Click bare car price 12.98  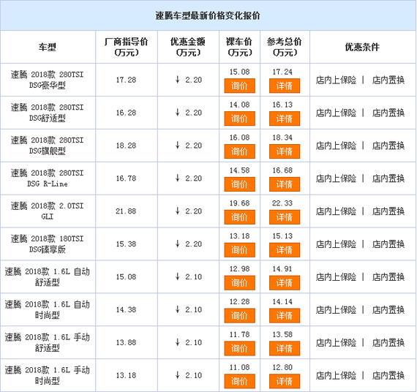(240, 269)
